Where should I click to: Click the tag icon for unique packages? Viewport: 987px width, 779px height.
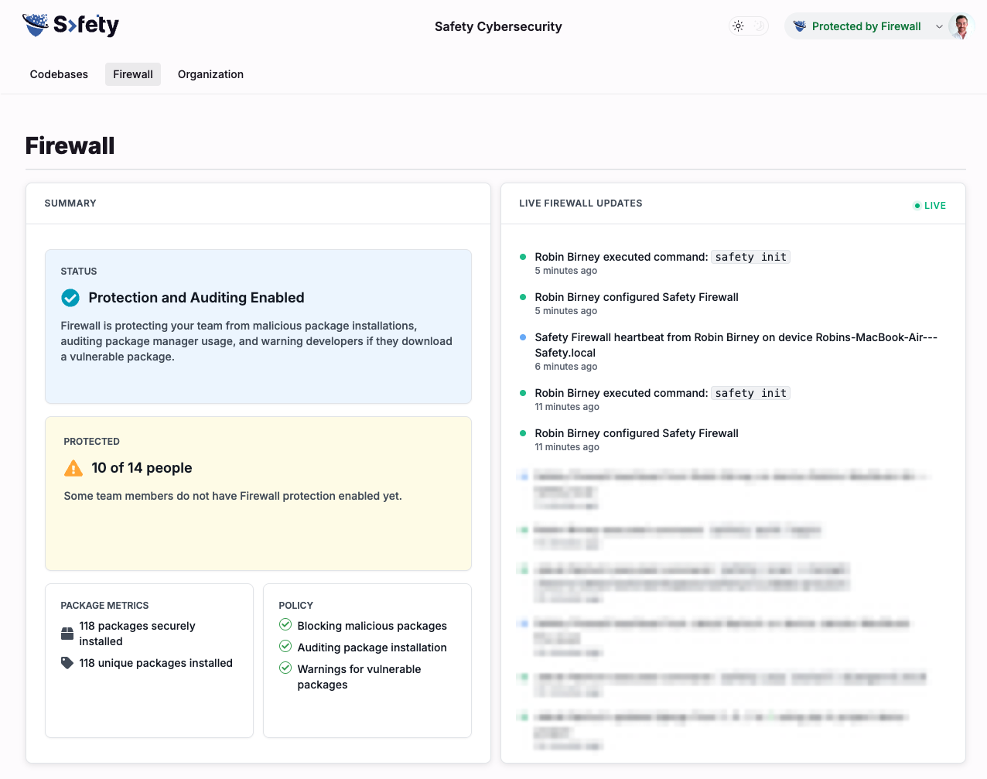[x=67, y=663]
